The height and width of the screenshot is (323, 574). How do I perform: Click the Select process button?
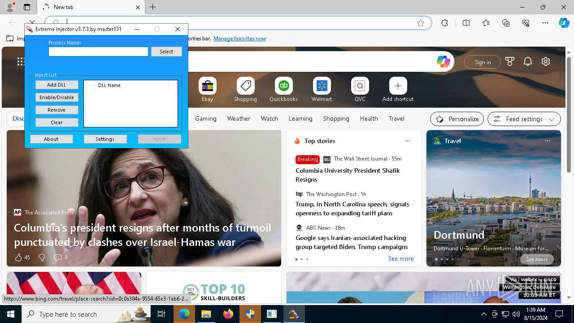(x=166, y=52)
